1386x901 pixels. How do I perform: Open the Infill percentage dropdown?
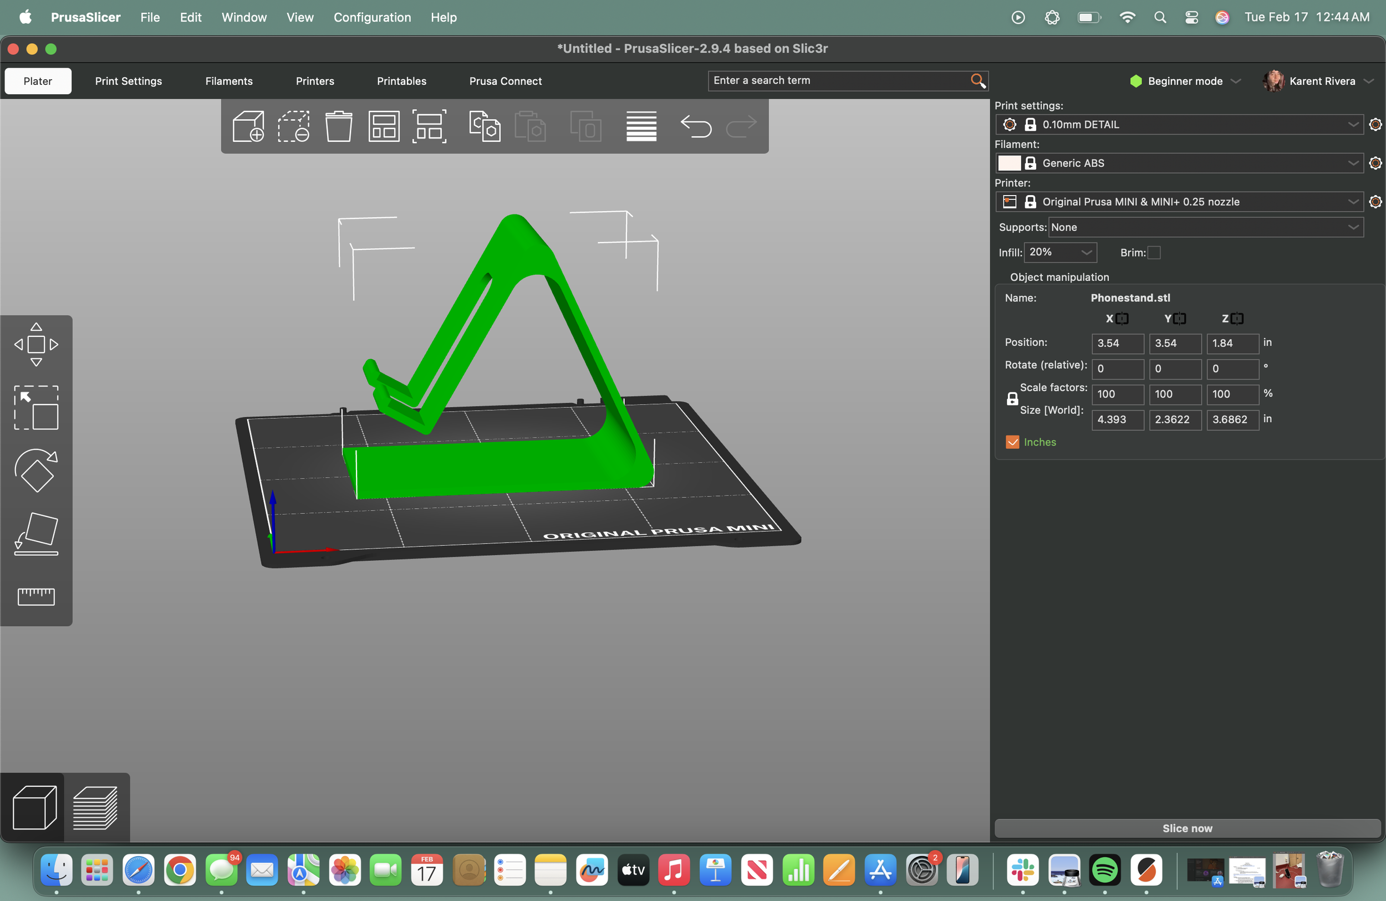1060,252
